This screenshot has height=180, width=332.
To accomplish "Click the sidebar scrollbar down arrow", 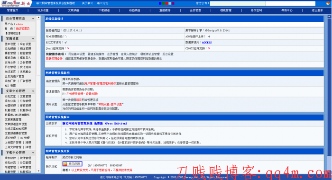I will pyautogui.click(x=38, y=171).
